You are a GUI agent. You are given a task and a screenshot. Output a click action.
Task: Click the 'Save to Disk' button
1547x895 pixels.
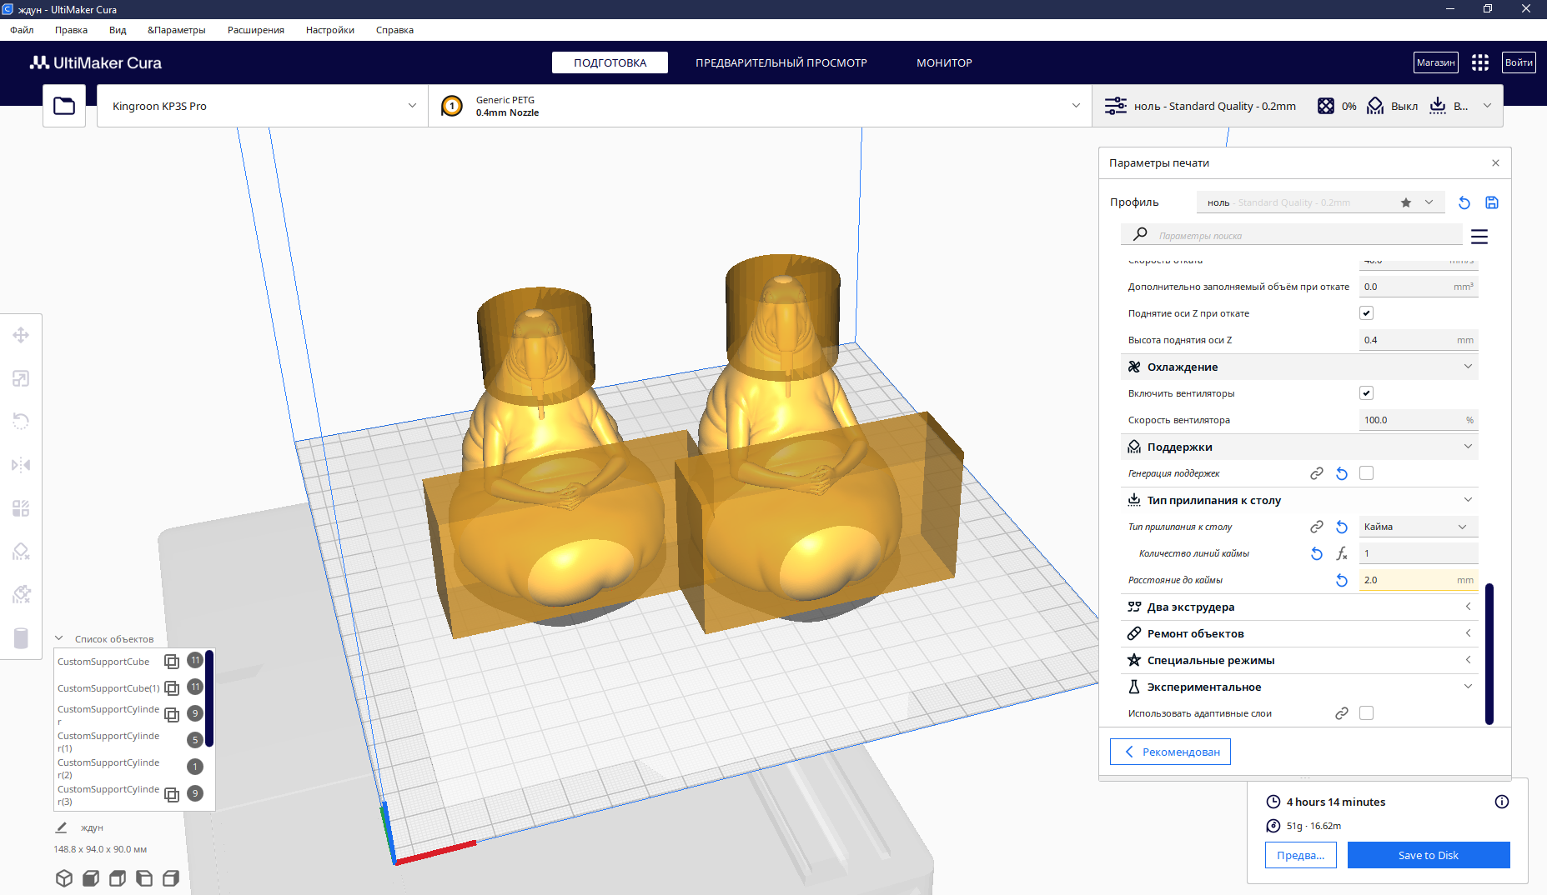[1428, 855]
